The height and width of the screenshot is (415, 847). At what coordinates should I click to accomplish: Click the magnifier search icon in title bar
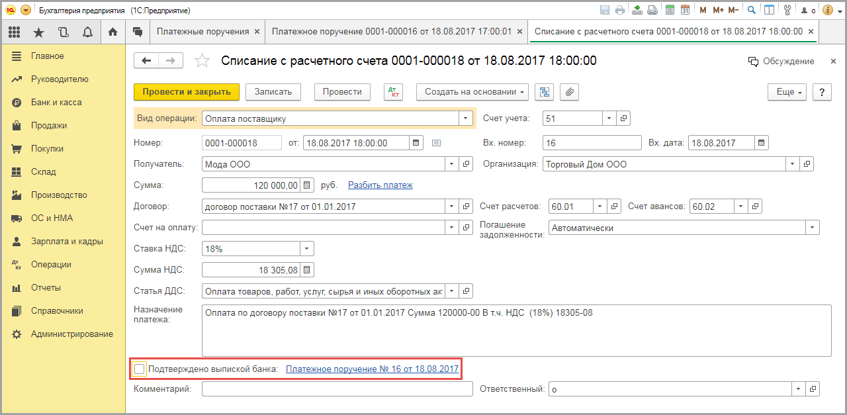[752, 10]
